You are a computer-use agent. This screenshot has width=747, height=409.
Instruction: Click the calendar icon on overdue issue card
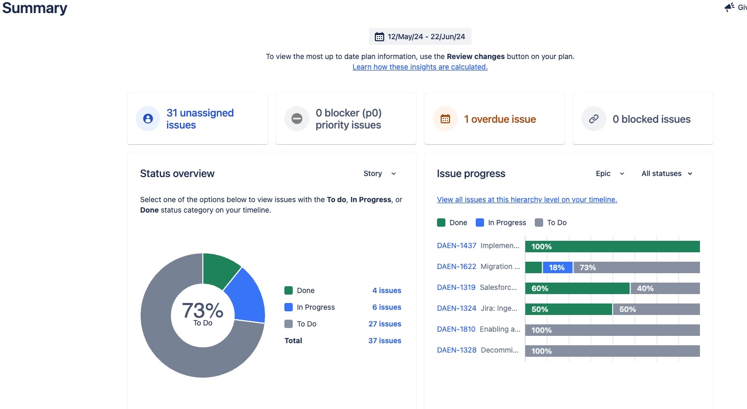(x=445, y=119)
